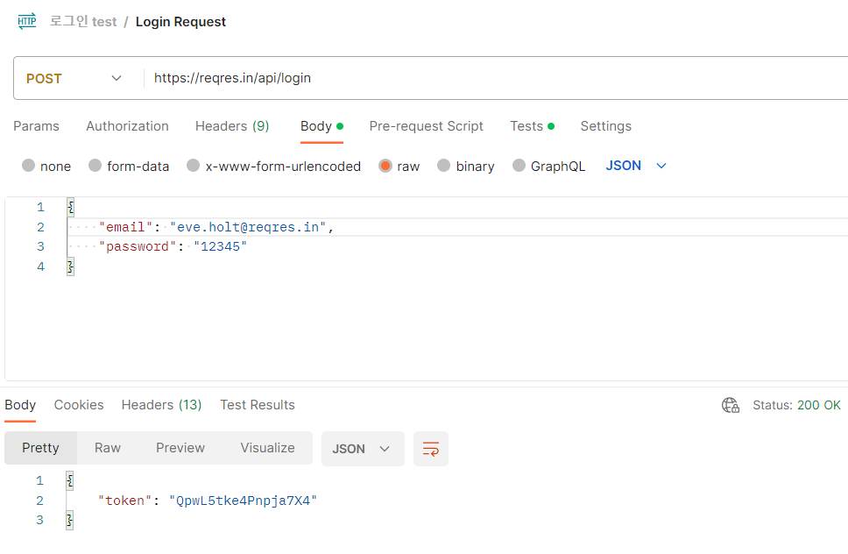Viewport: 848px width, 554px height.
Task: Open the Headers (9) request tab
Action: point(232,126)
